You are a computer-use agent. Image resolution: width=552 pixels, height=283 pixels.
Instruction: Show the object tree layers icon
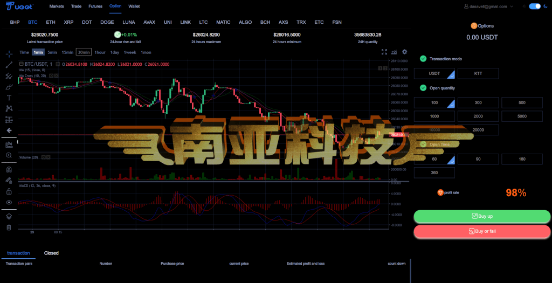click(x=9, y=217)
